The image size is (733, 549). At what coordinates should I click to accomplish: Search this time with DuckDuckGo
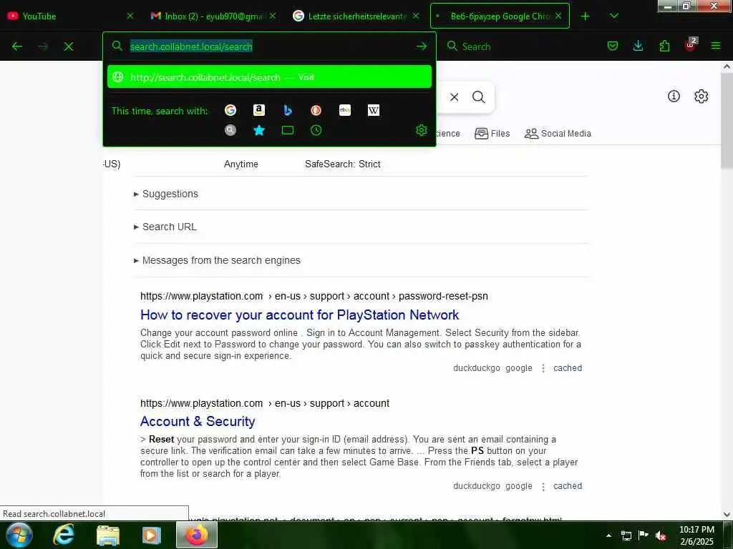pos(316,110)
